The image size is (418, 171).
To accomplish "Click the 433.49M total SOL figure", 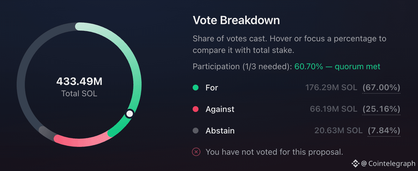I will click(x=79, y=82).
